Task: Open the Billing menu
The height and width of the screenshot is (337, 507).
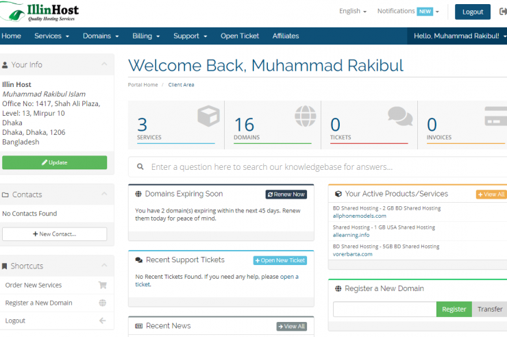Action: [146, 36]
